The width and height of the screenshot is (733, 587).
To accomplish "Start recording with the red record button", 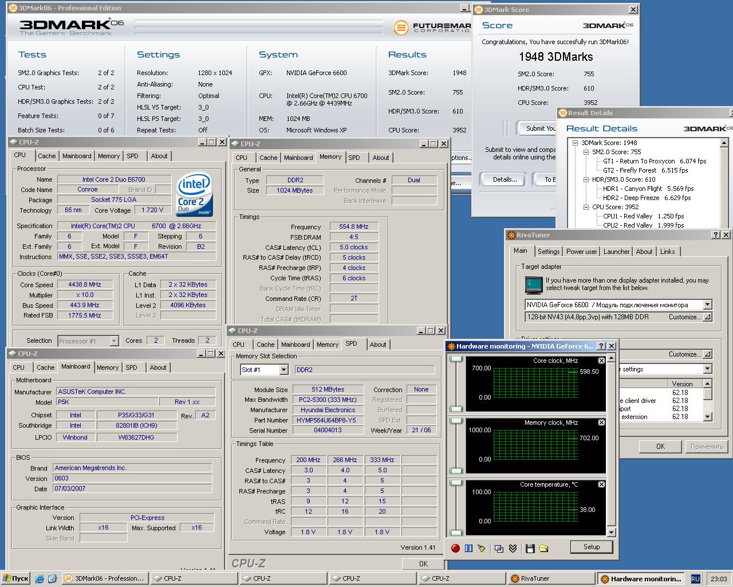I will (x=455, y=548).
